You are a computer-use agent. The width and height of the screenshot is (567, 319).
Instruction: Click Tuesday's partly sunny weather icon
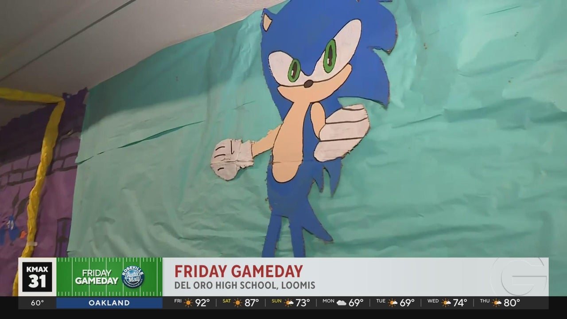click(392, 303)
